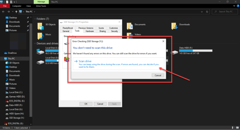Switch to details view in status bar
Screen dimensions: 240x130
(234, 128)
